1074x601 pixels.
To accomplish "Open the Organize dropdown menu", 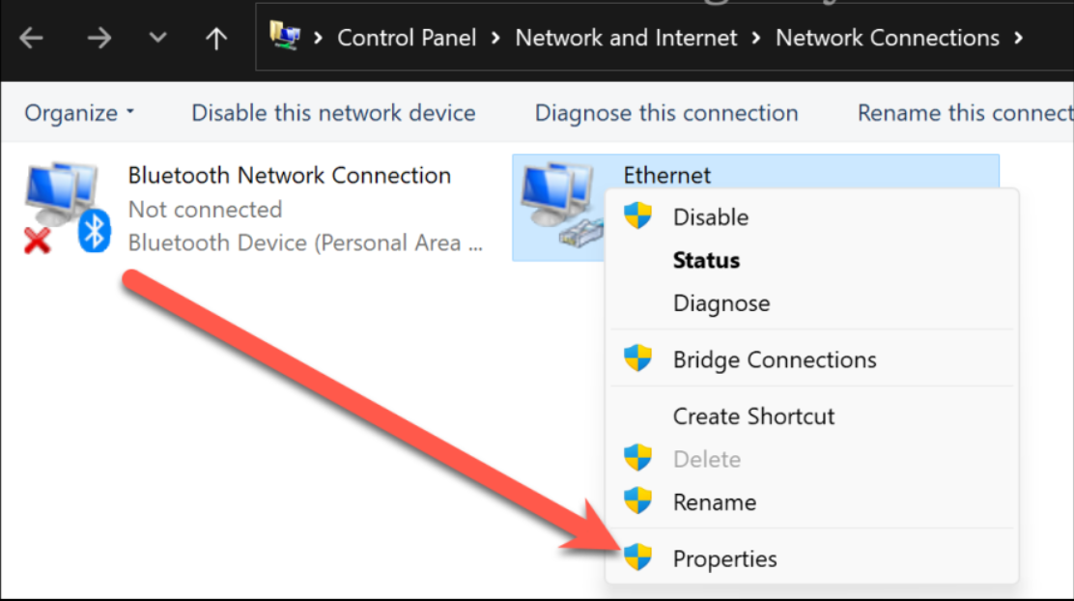I will pyautogui.click(x=79, y=112).
